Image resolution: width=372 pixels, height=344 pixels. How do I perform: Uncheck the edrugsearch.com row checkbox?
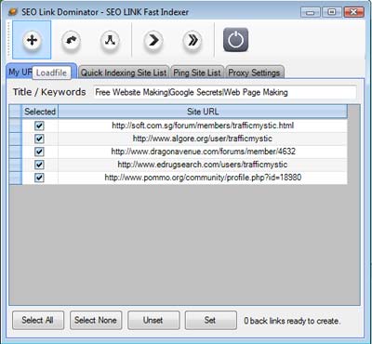pos(39,165)
